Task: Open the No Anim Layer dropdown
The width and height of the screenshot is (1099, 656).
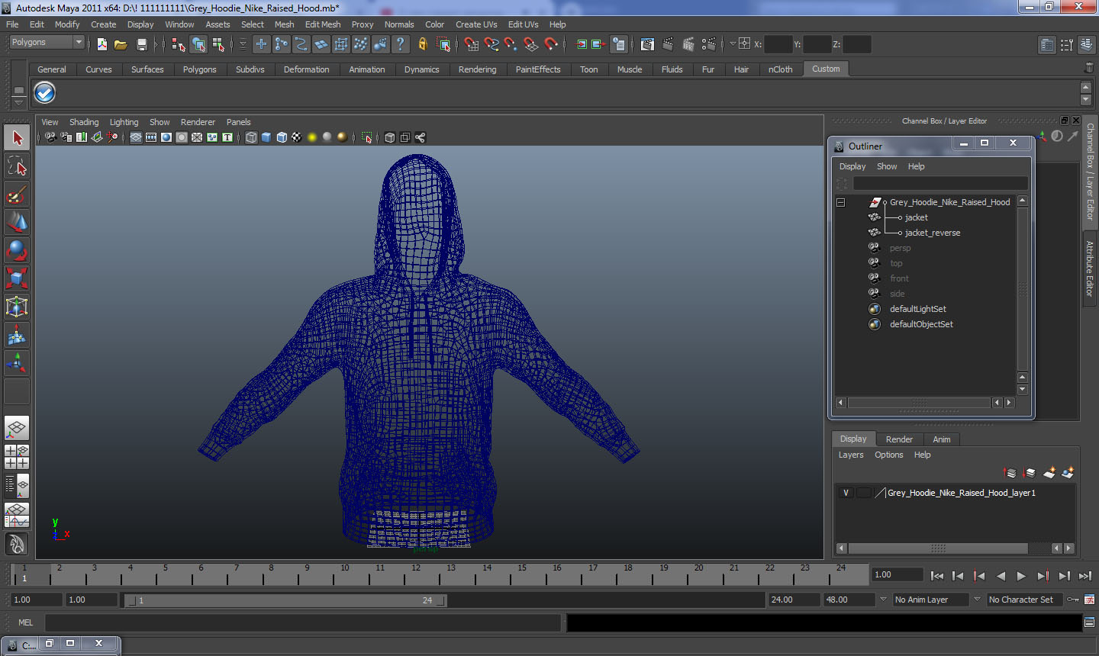Action: (930, 600)
